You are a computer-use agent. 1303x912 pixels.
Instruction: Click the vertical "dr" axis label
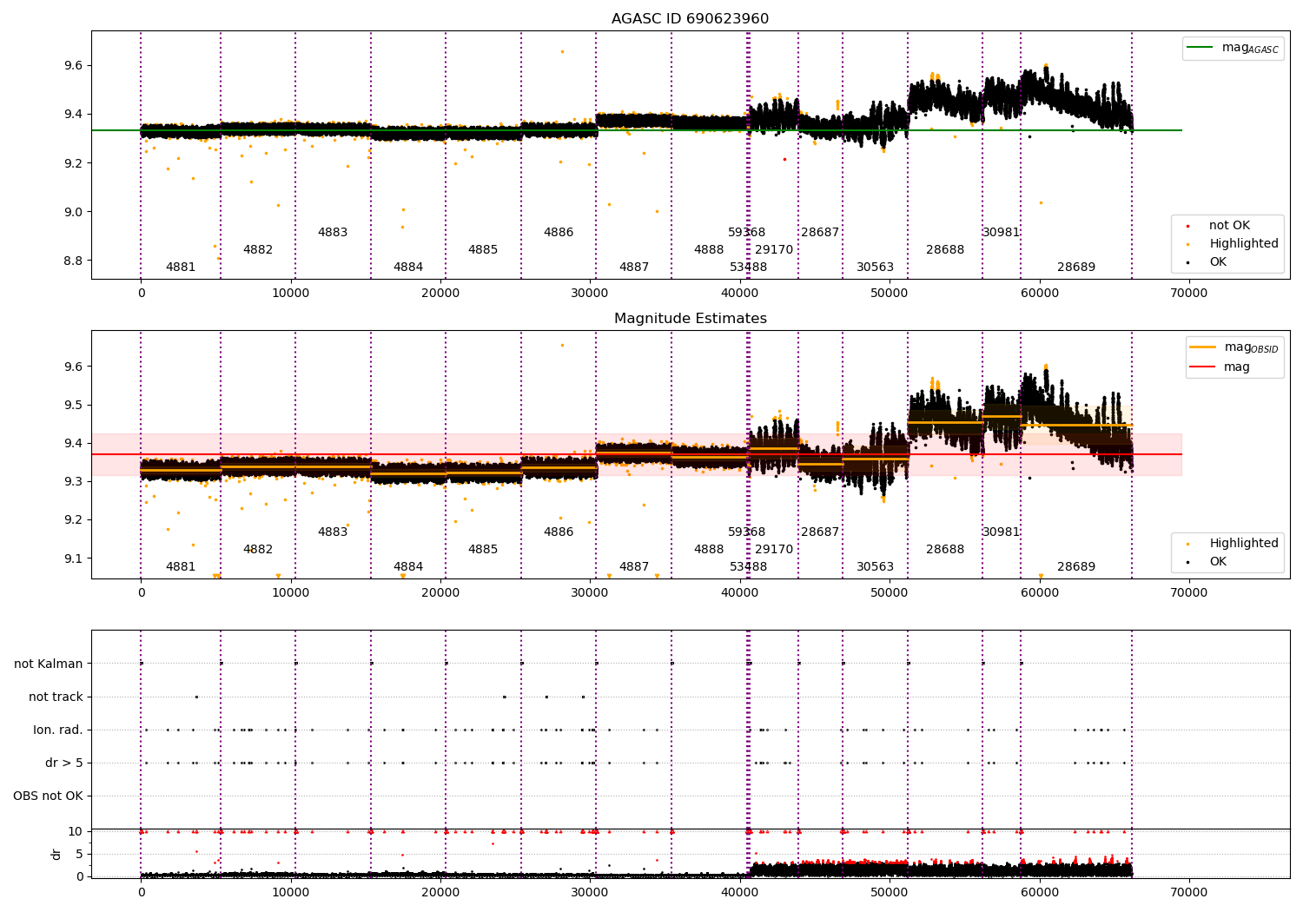[56, 854]
